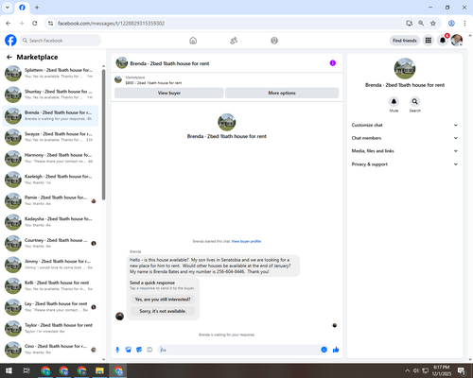
Task: Open conversation information purple icon
Action: [x=333, y=63]
